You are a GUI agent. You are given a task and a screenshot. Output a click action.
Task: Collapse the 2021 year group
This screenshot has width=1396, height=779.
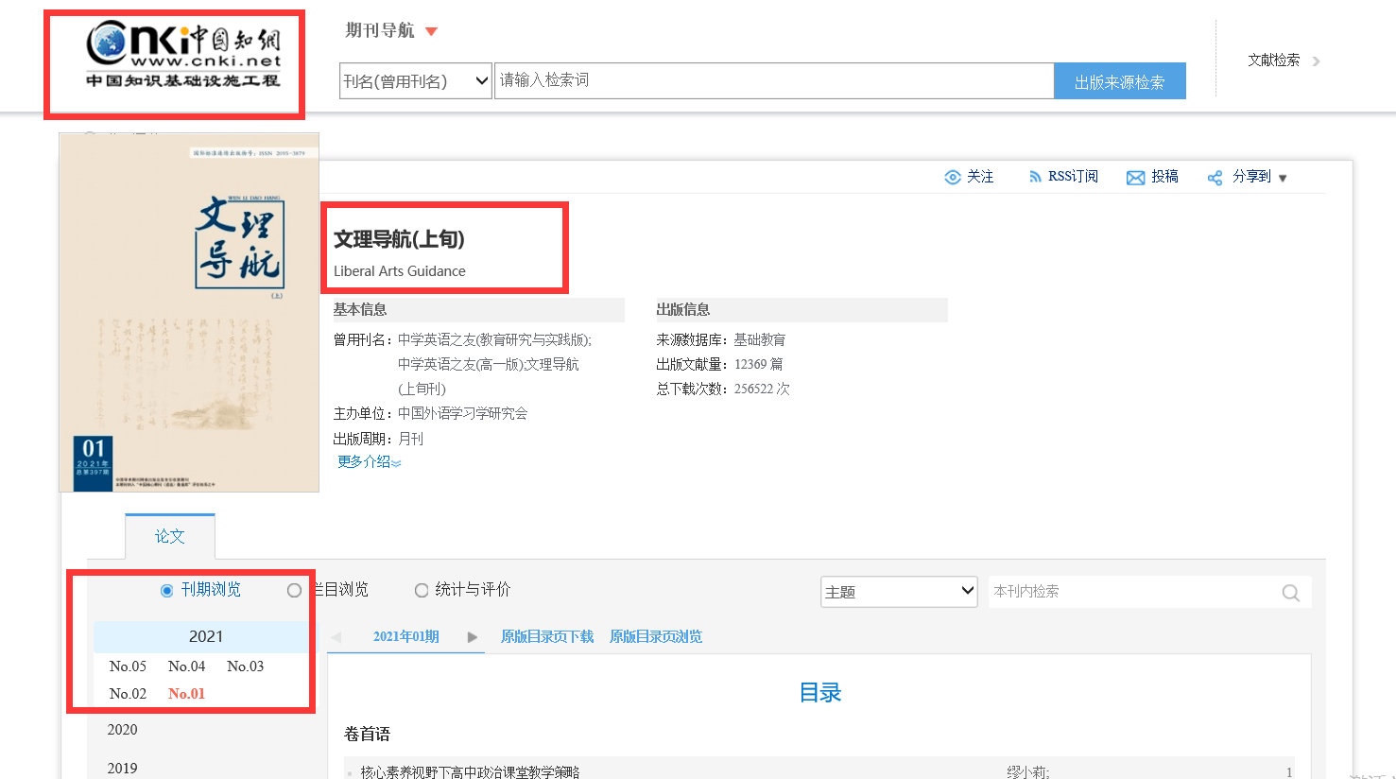point(206,636)
